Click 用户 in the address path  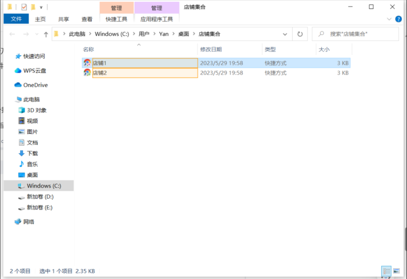(x=144, y=34)
